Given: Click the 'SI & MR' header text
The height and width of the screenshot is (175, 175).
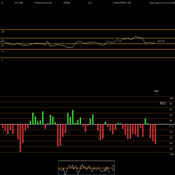Looking at the screenshot, I should 19,3.
